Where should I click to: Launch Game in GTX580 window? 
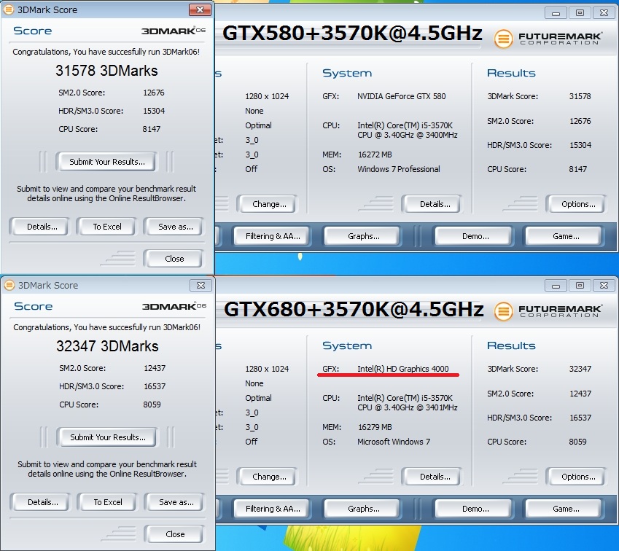565,236
